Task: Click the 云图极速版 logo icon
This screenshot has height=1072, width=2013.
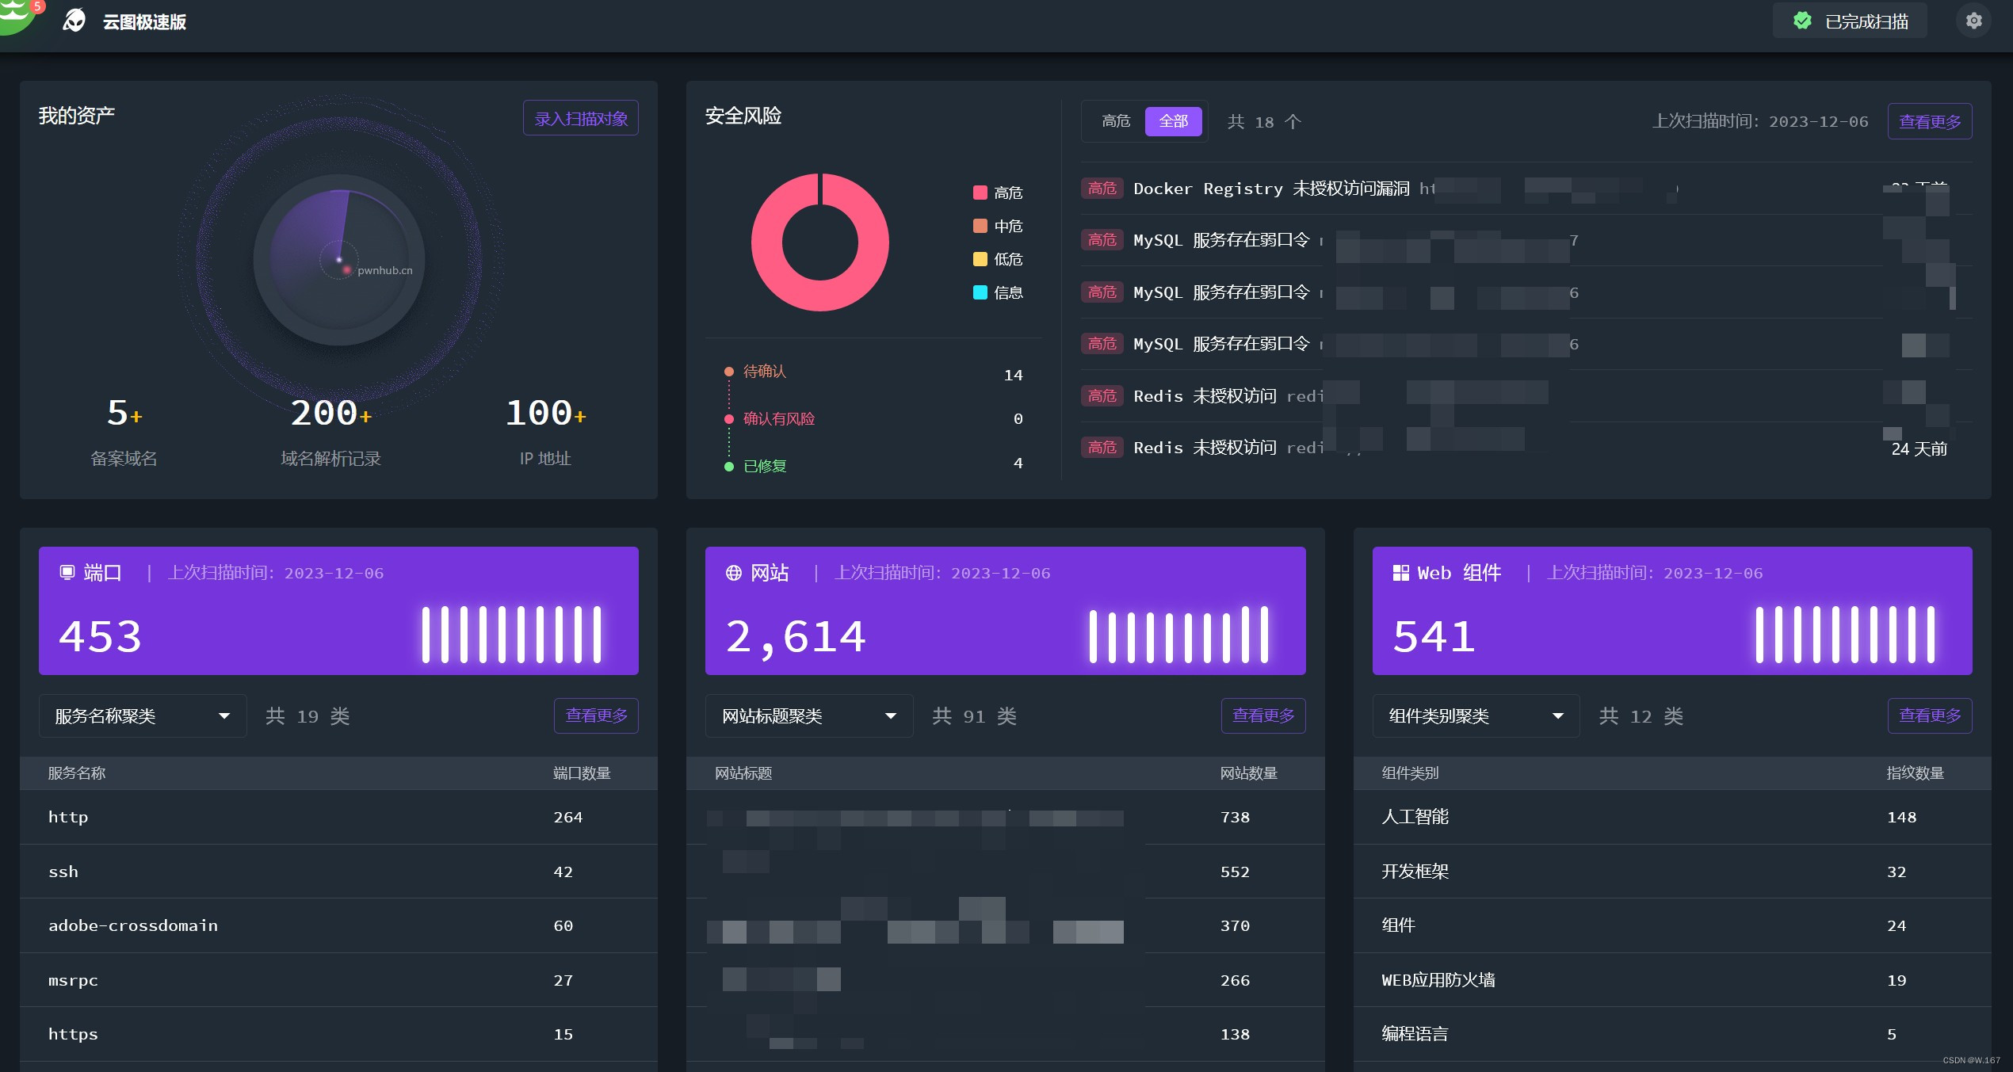Action: tap(74, 21)
